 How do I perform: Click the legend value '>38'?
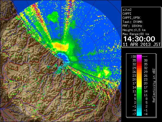click(133, 57)
